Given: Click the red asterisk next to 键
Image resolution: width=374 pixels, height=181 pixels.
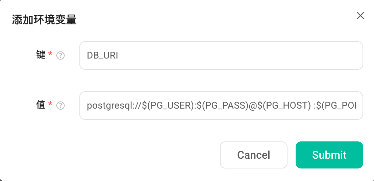Looking at the screenshot, I should [50, 54].
